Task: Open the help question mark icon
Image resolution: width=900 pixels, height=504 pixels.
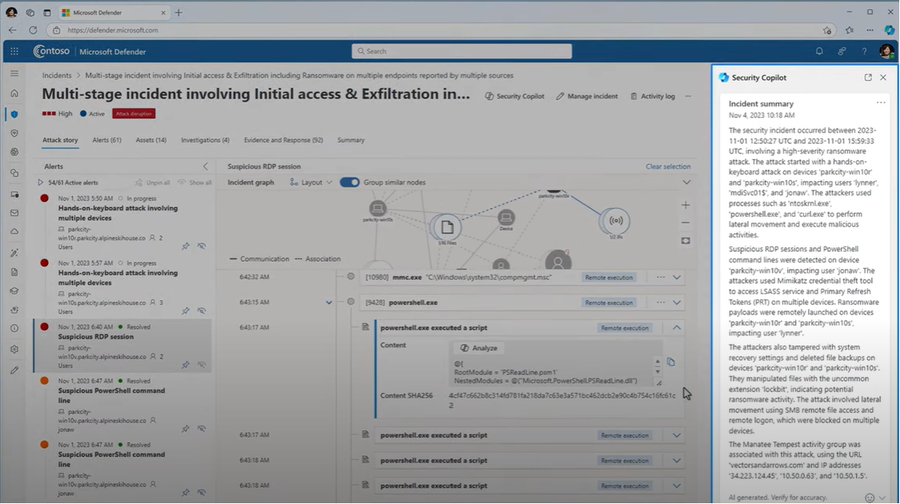Action: click(x=864, y=51)
